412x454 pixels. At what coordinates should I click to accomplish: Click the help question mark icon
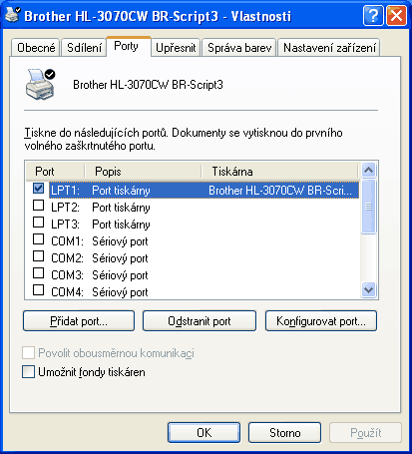373,15
